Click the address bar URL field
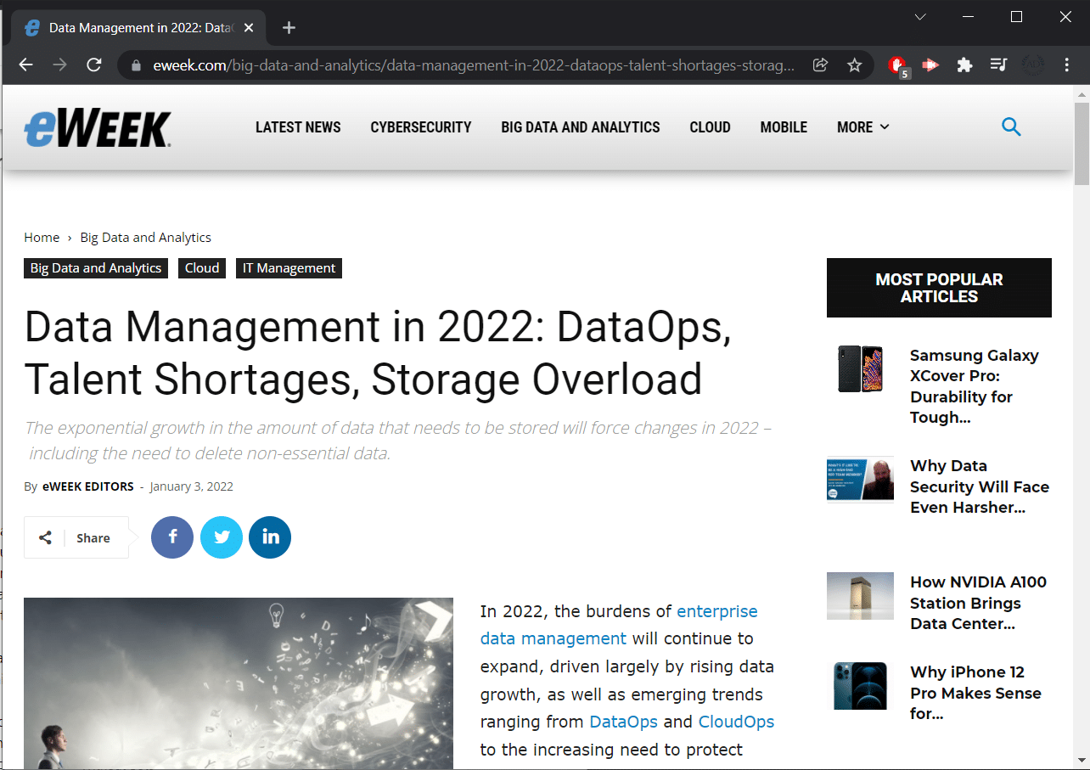Screen dimensions: 1090x770 click(x=474, y=65)
